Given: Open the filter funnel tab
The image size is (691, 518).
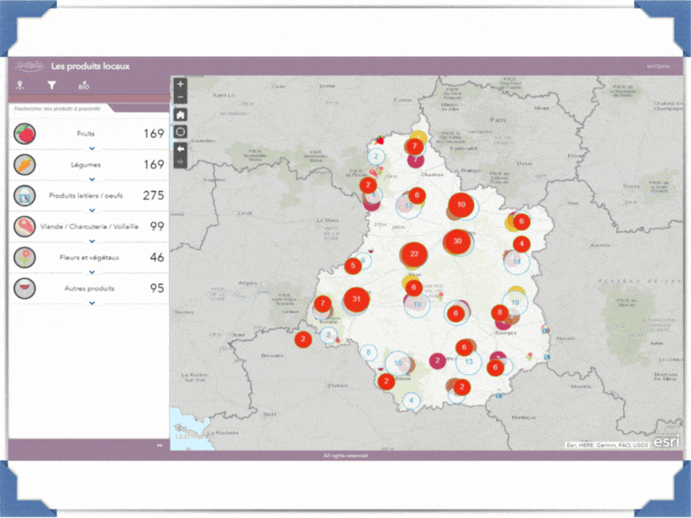Looking at the screenshot, I should pos(52,85).
